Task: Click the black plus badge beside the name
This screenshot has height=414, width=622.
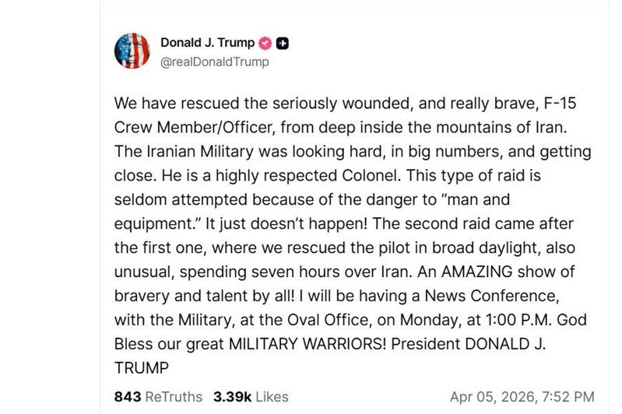Action: click(283, 43)
